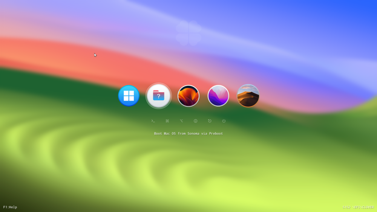Click the "Boot Mac OS from Sonoma via Preboot" label
Viewport: 377px width, 212px height.
click(188, 134)
